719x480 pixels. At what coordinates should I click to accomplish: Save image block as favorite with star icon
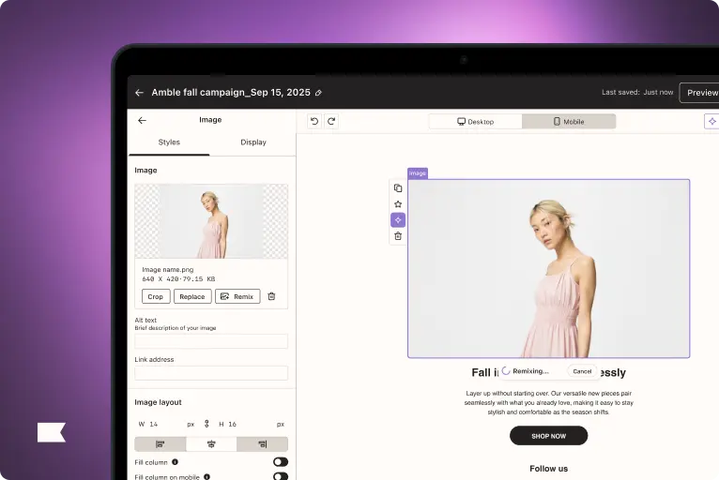click(x=398, y=204)
